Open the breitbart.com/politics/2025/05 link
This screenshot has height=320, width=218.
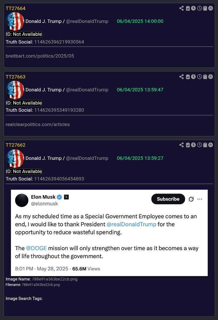point(40,56)
